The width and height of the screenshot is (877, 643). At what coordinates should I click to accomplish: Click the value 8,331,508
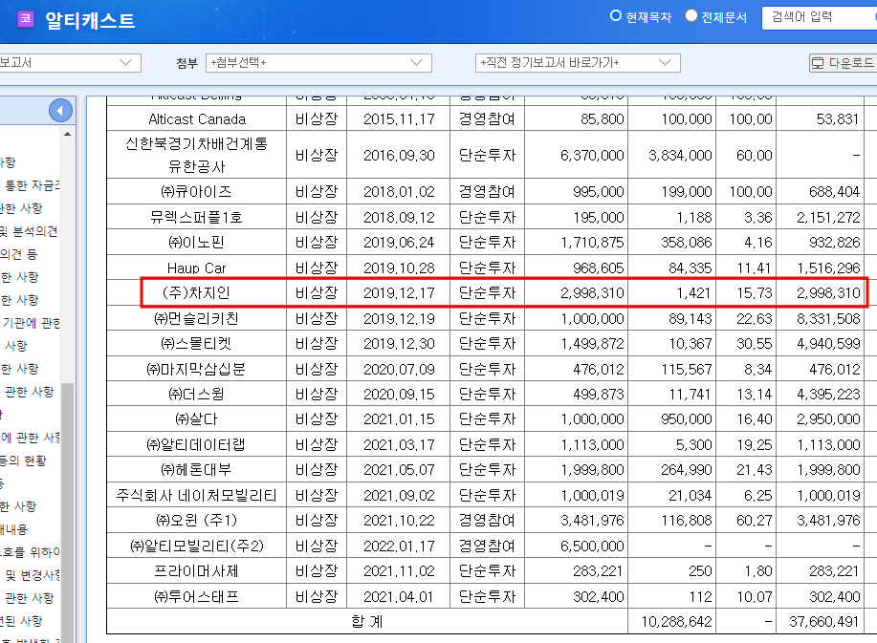[x=828, y=318]
